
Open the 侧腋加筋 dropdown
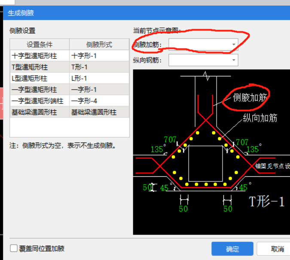point(203,45)
